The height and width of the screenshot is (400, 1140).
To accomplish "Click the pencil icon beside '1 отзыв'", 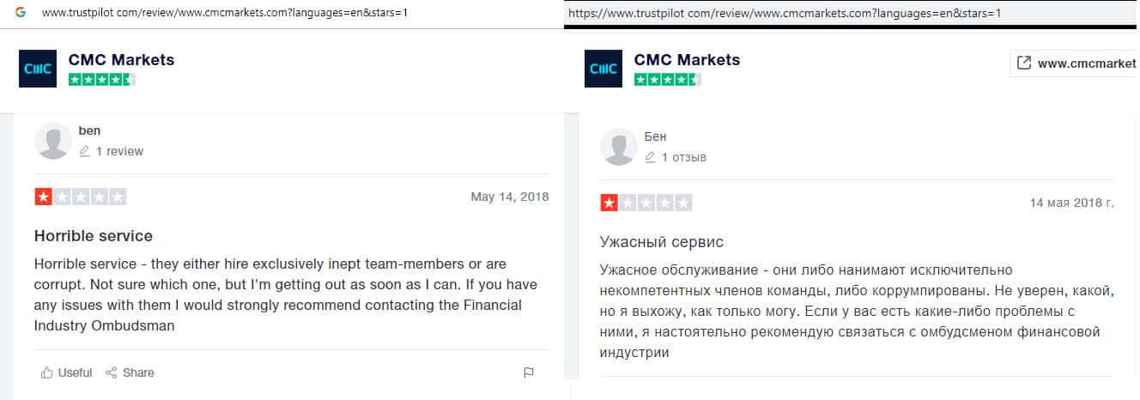I will point(651,157).
